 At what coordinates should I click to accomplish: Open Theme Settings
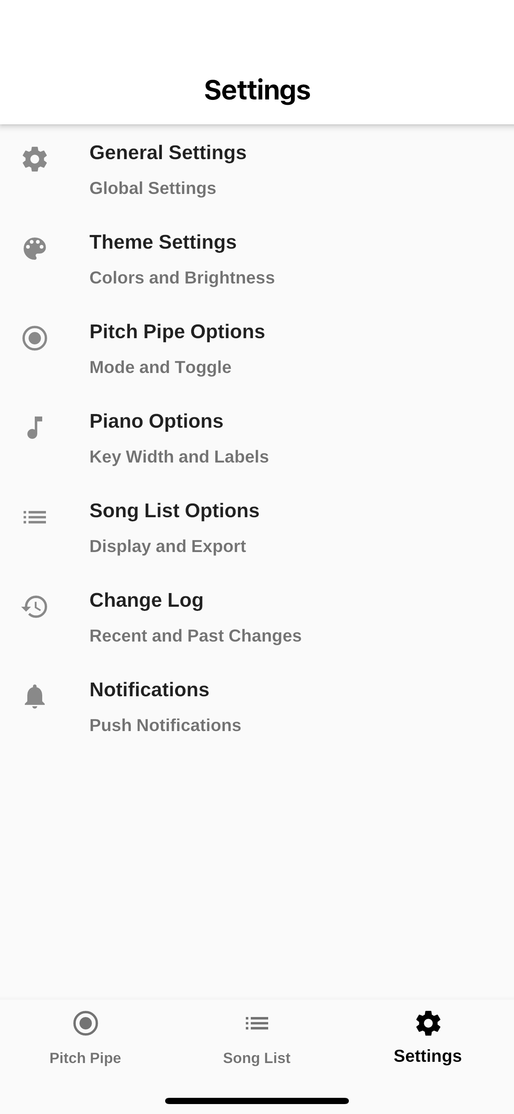257,259
